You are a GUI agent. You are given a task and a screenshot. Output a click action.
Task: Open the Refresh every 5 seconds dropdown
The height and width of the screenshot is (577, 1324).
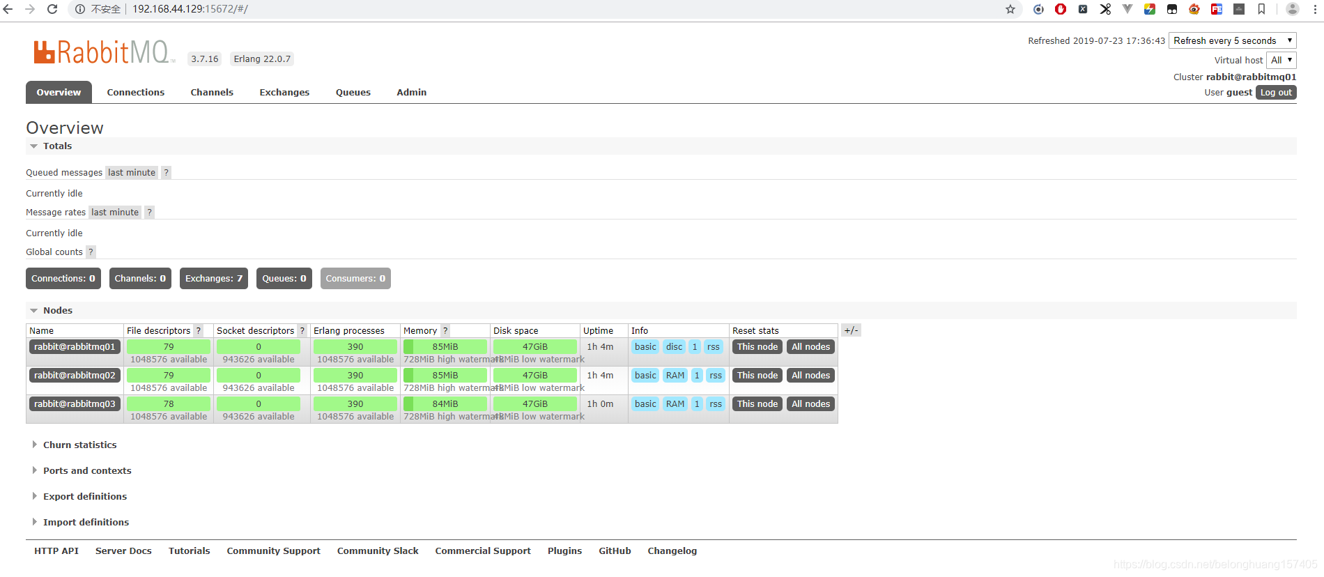[x=1232, y=40]
